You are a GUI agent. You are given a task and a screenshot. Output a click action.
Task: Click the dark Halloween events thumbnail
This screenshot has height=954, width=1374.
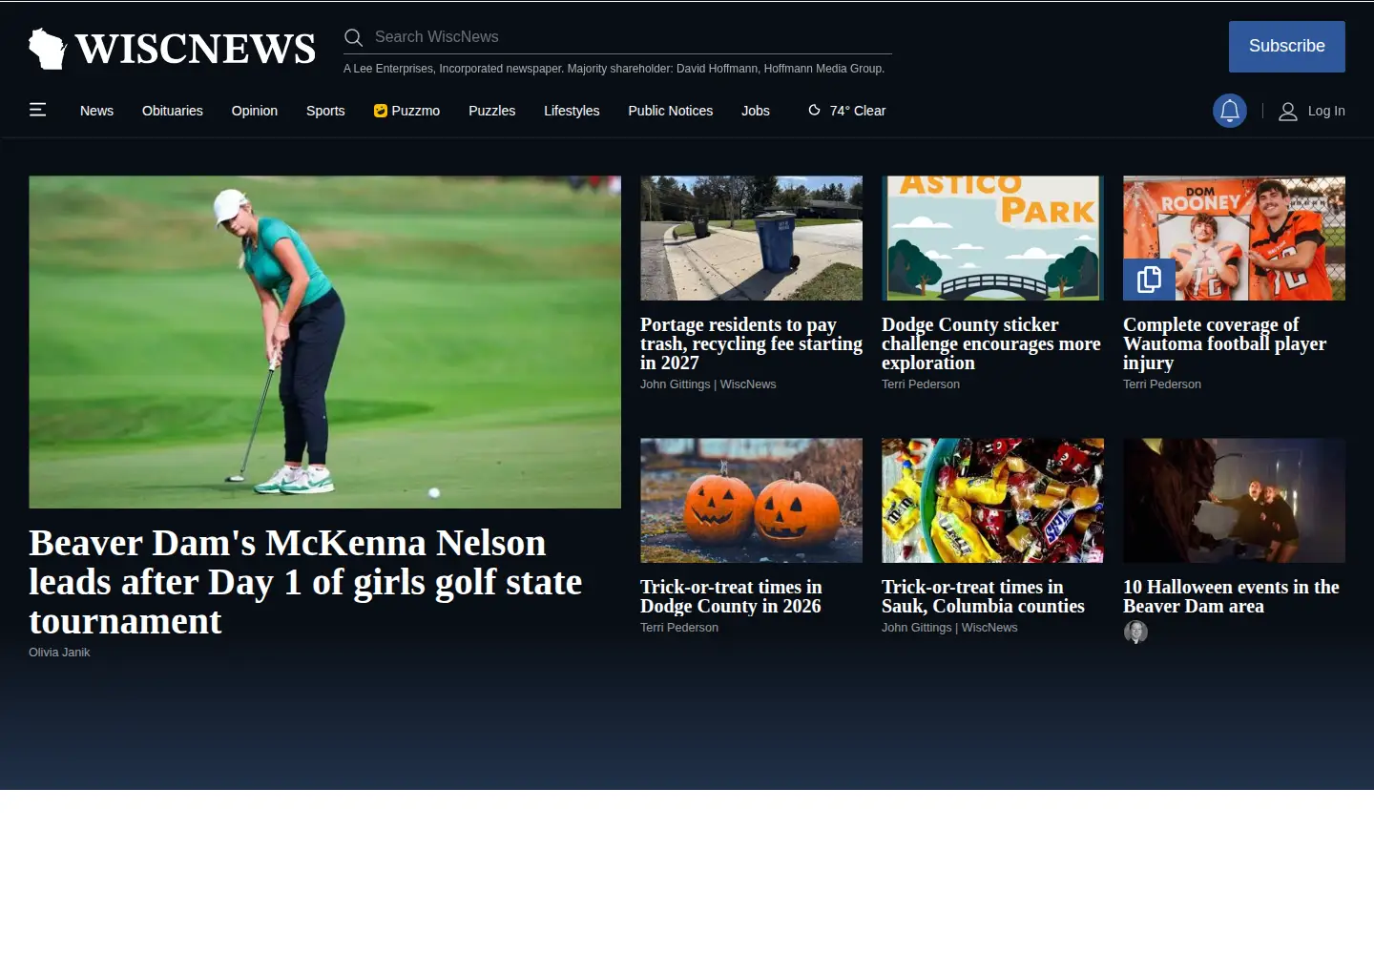click(x=1234, y=500)
